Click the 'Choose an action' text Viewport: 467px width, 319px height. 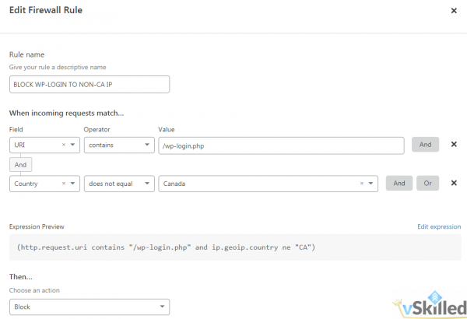pyautogui.click(x=34, y=290)
